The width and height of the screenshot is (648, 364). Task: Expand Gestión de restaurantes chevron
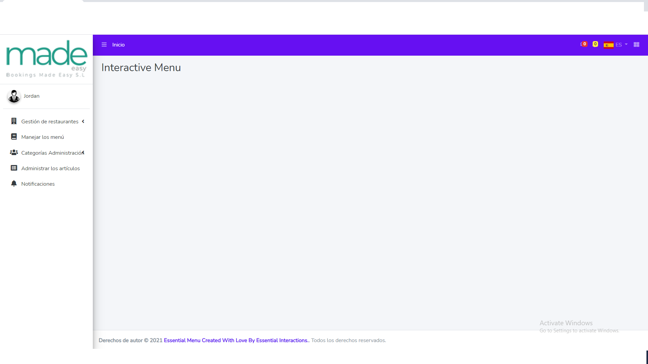[83, 121]
